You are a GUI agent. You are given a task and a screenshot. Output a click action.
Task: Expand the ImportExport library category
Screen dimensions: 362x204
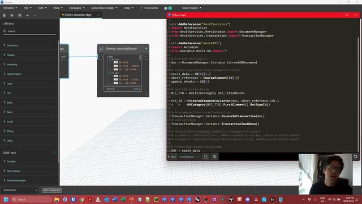12,74
